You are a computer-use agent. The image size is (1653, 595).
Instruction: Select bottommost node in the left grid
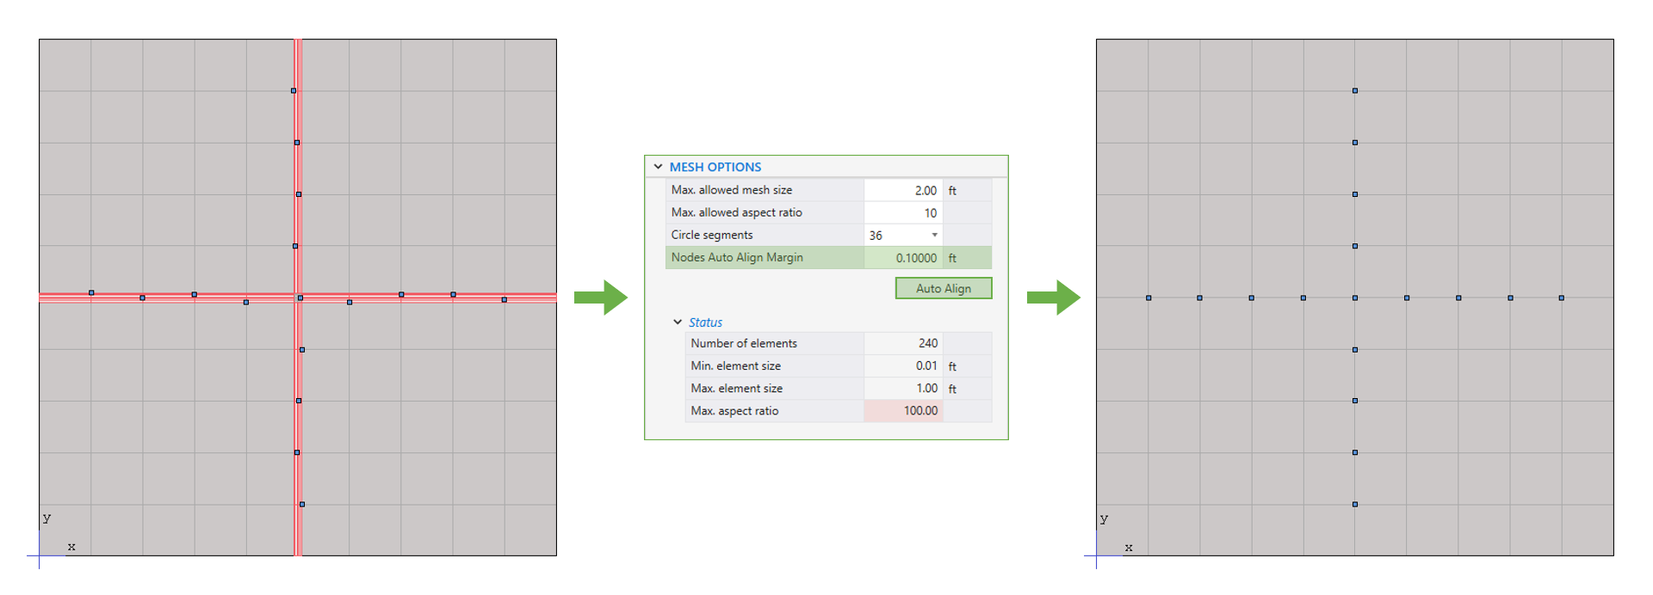coord(302,504)
